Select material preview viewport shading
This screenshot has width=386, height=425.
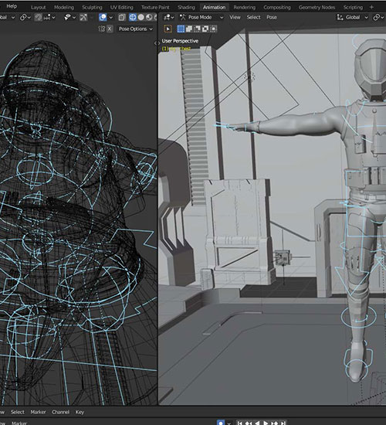[x=149, y=18]
